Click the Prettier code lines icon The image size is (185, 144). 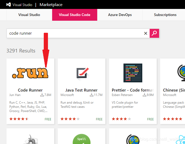[133, 73]
